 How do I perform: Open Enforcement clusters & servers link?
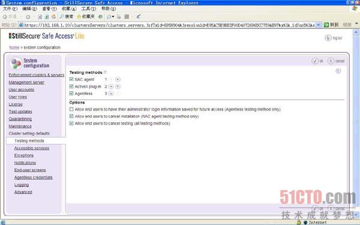tap(37, 75)
